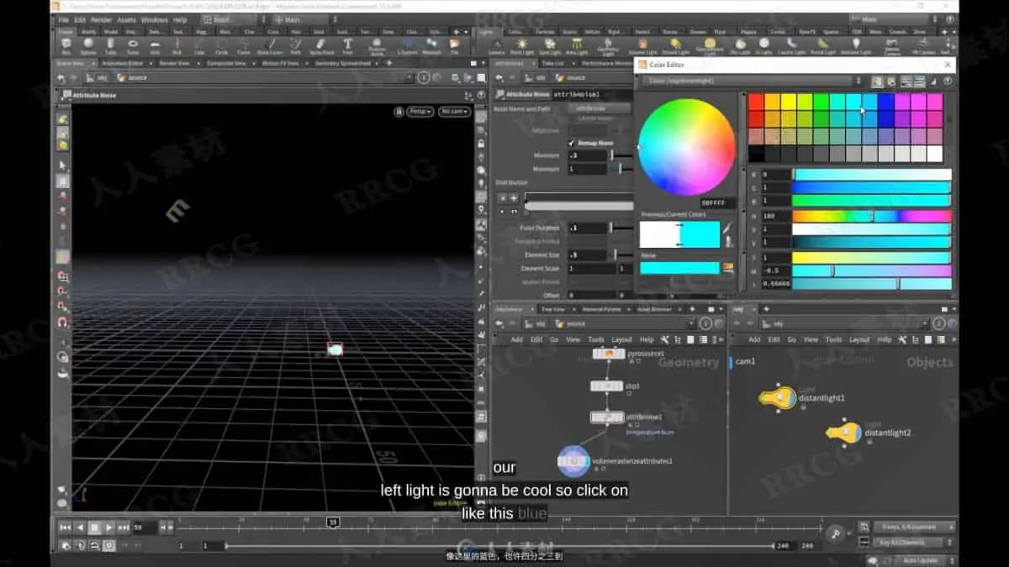This screenshot has height=567, width=1009.
Task: Add a Volume Light from the shelf
Action: 642,45
